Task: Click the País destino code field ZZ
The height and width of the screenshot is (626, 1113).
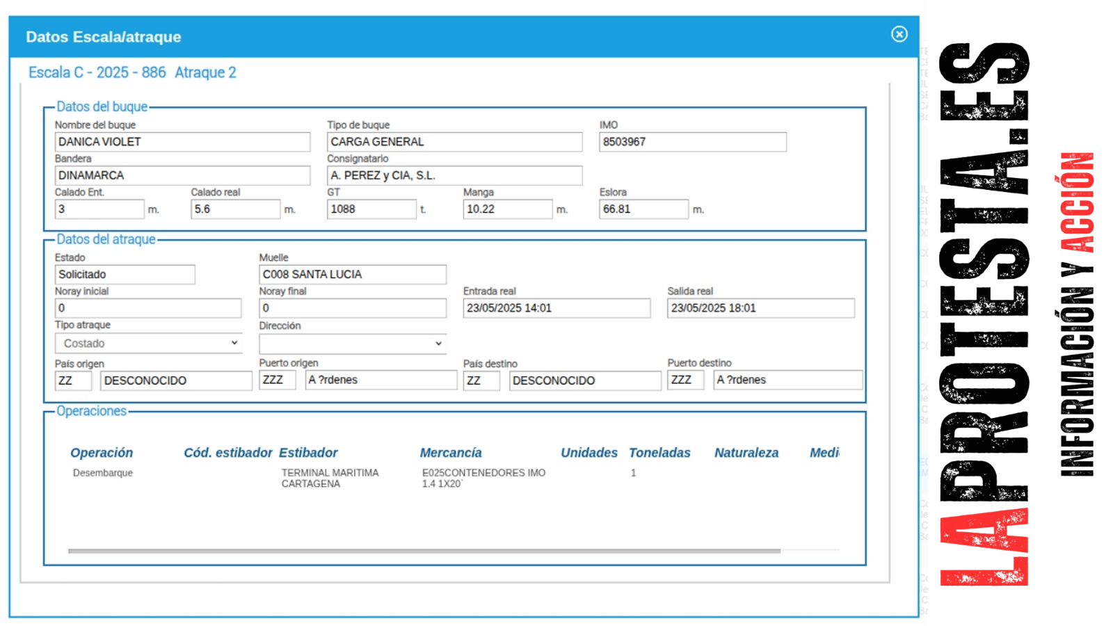Action: [x=481, y=380]
